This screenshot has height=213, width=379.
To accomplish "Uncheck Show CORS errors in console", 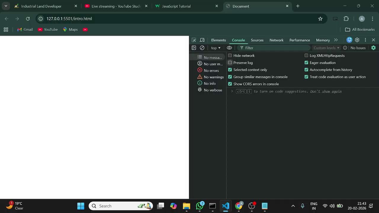I will (x=230, y=84).
